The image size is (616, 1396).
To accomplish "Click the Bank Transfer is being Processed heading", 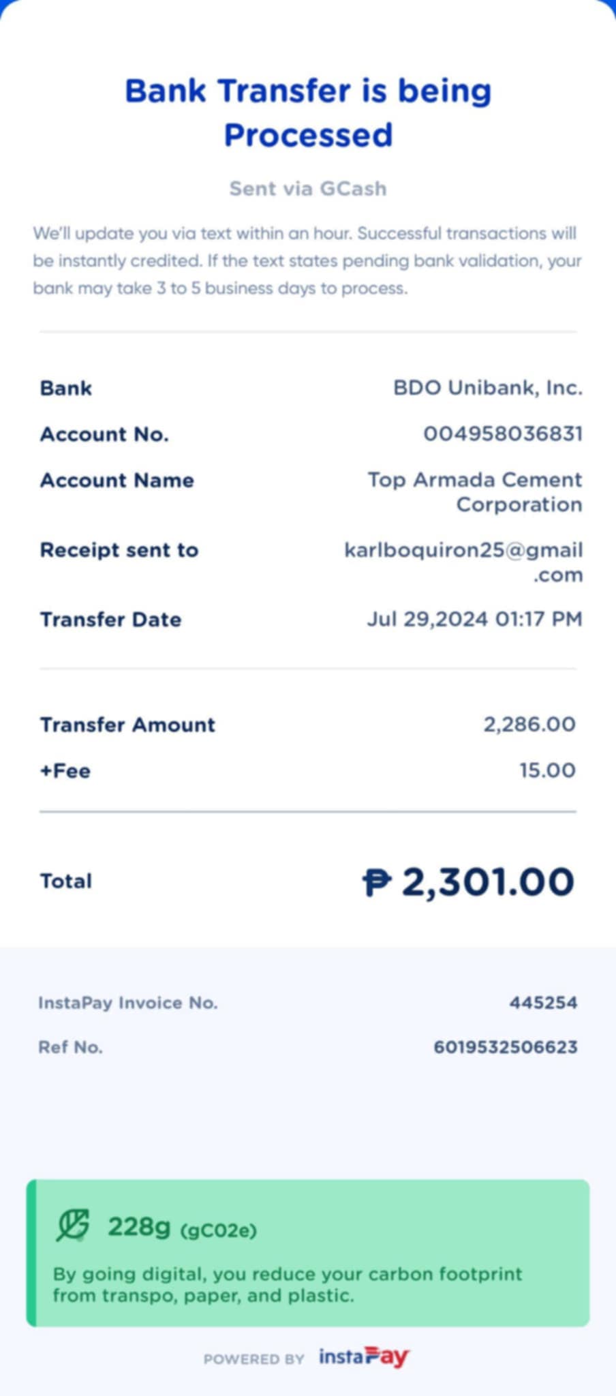I will [x=308, y=112].
